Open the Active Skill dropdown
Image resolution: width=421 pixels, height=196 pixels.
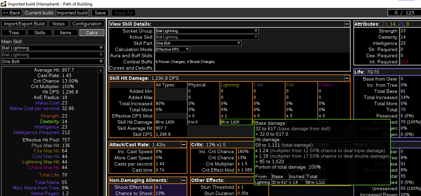point(207,37)
